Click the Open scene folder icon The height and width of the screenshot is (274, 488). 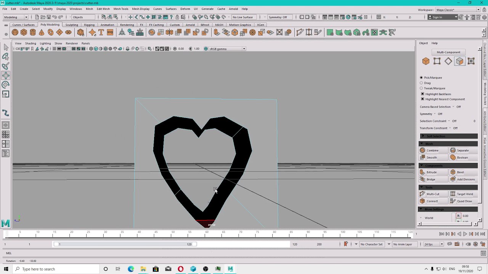coord(43,17)
